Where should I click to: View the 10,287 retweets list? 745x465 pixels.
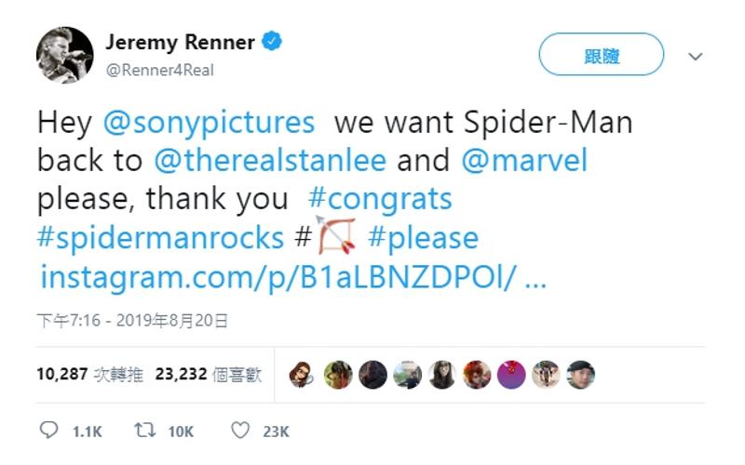click(x=90, y=375)
